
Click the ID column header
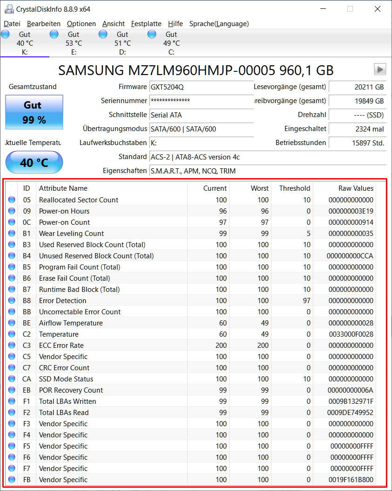click(x=27, y=188)
